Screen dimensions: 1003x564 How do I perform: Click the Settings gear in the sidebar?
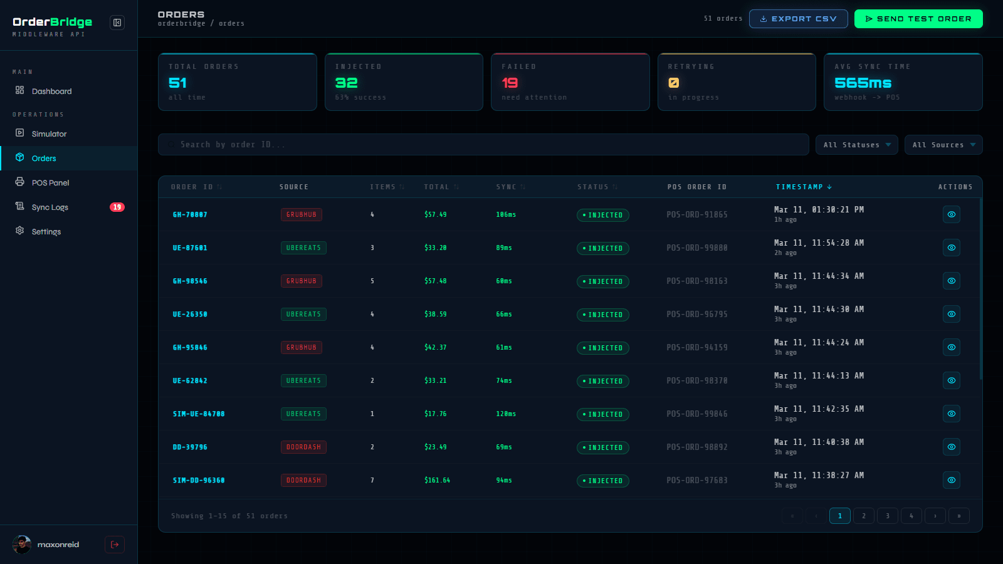pos(19,231)
